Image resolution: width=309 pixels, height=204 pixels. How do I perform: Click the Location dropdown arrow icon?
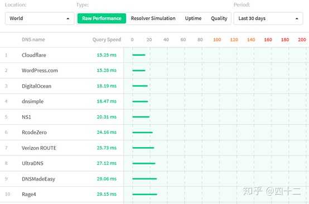(x=68, y=18)
